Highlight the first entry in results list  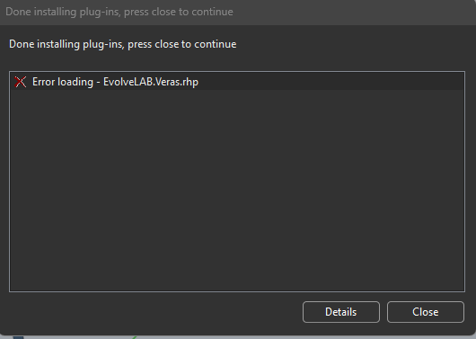coord(237,82)
